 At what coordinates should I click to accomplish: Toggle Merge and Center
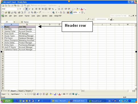pyautogui.click(x=46, y=9)
